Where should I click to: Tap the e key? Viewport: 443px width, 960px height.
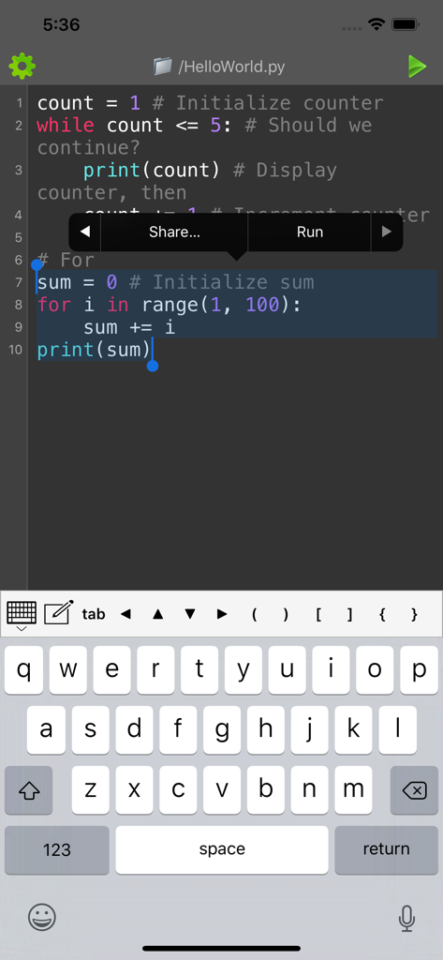click(112, 669)
